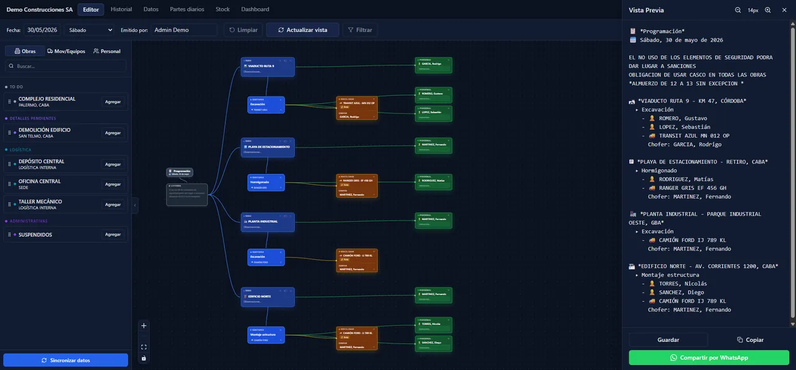Viewport: 796px width, 370px height.
Task: Select the Obras sidebar tab
Action: (25, 51)
